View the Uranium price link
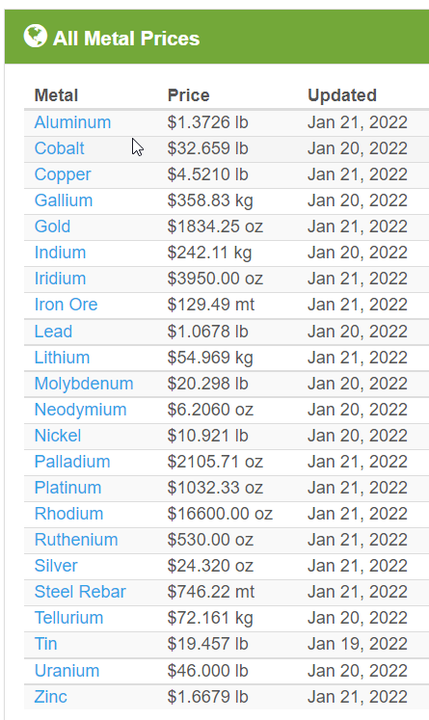The image size is (429, 720). coord(67,671)
